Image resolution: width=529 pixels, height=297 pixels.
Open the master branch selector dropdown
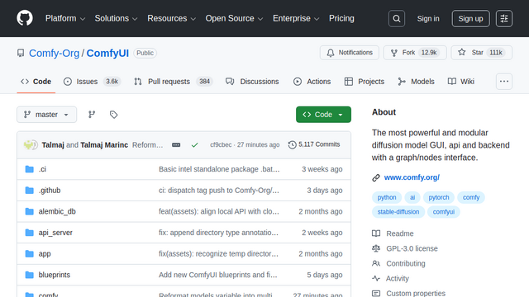[46, 115]
